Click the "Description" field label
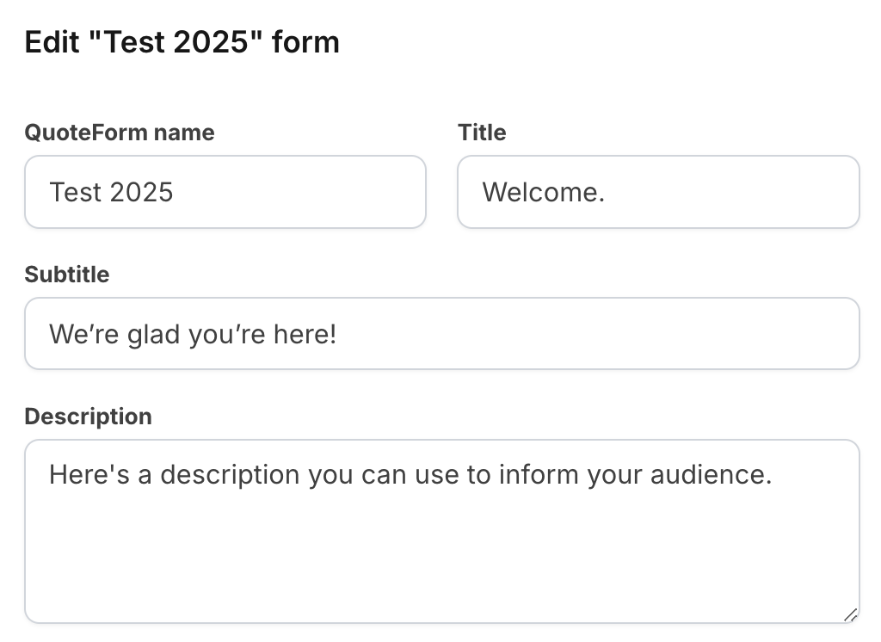Viewport: 881px width, 642px height. click(88, 417)
